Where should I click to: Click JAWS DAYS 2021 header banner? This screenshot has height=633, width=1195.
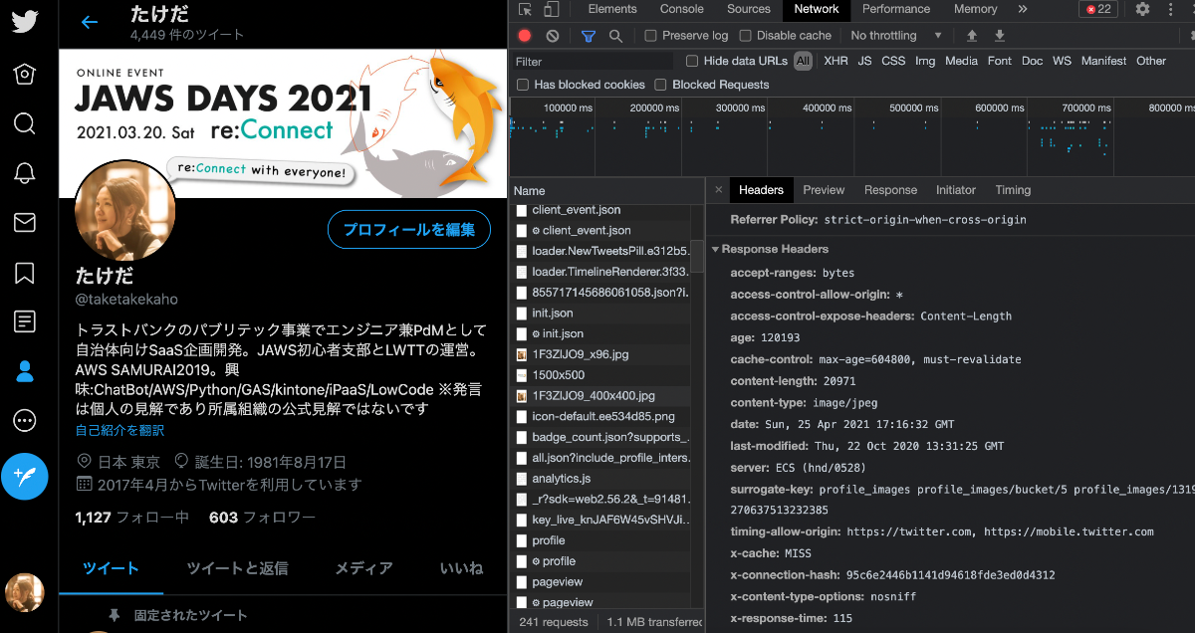pos(283,123)
